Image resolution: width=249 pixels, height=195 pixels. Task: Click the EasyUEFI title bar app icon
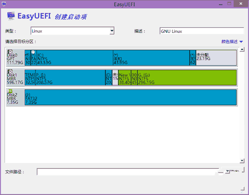pos(4,4)
